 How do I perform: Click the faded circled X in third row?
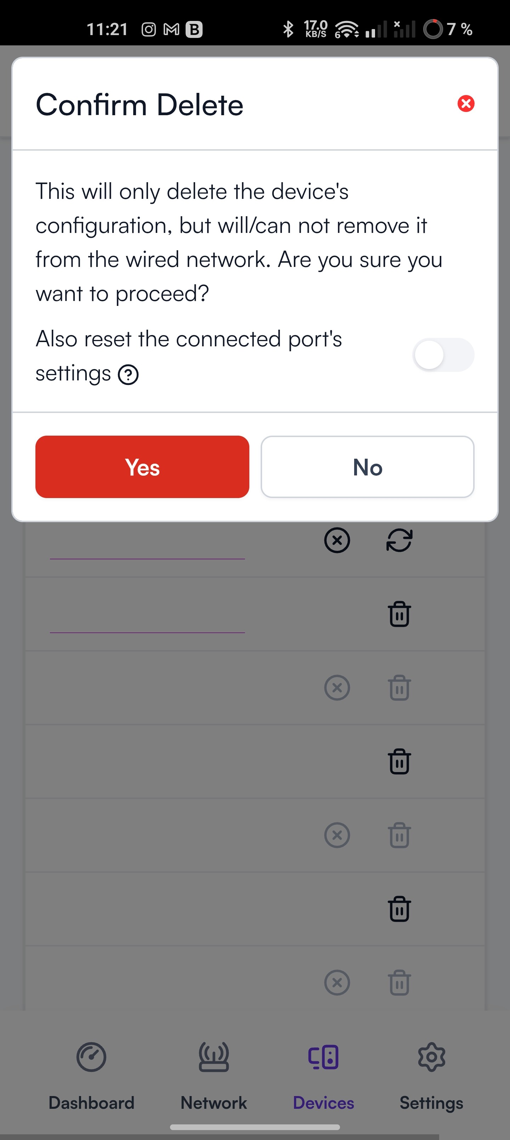(337, 688)
